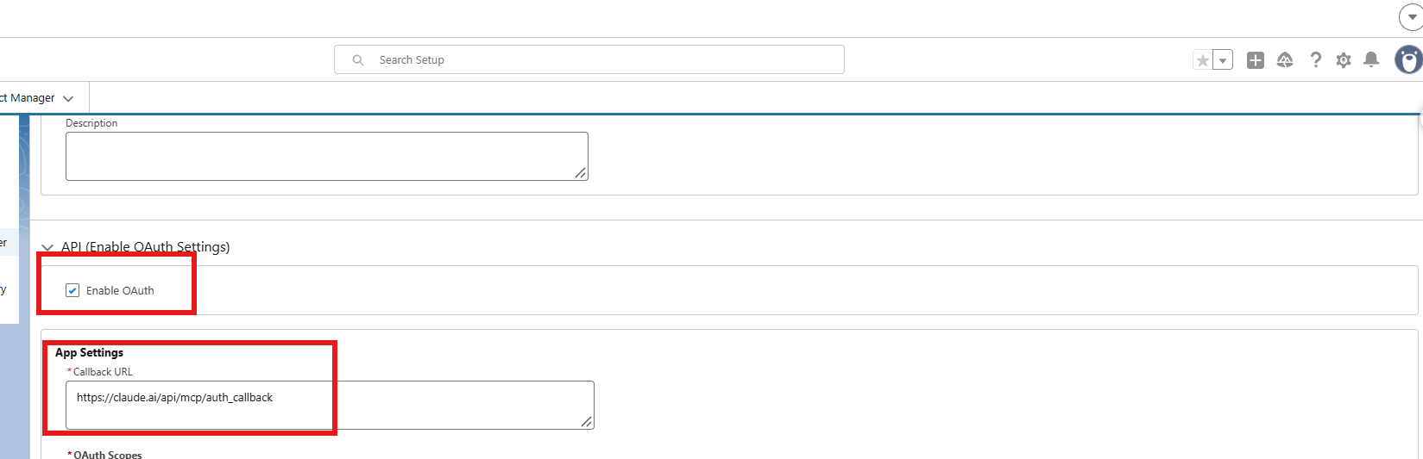Click the Description box resize handle
1423x459 pixels.
(581, 173)
